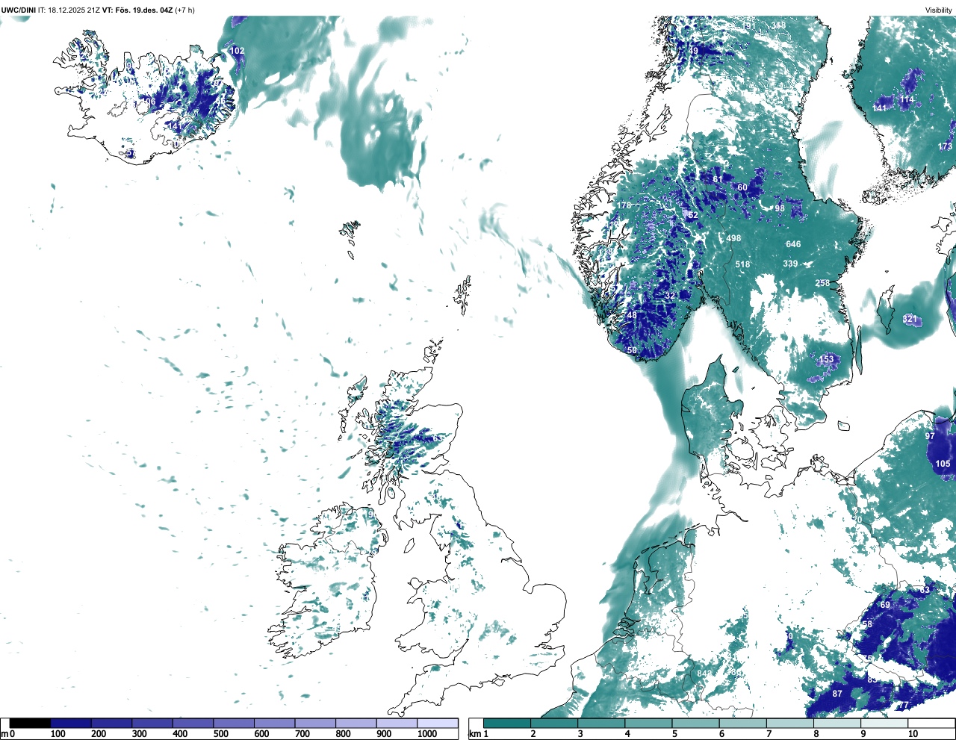Click the '178' value in western Norway
This screenshot has height=740, width=956.
pyautogui.click(x=624, y=205)
